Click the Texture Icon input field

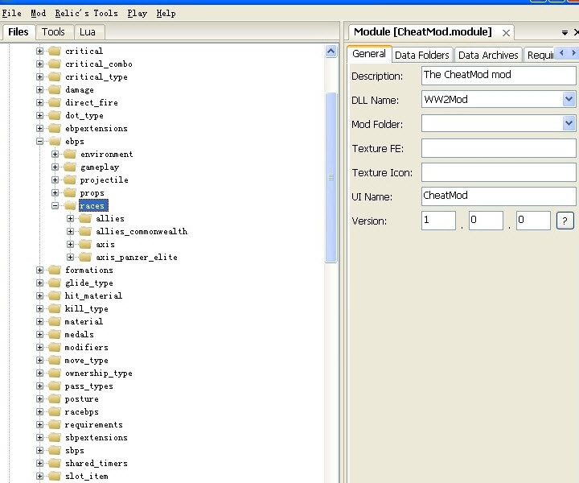click(x=499, y=172)
